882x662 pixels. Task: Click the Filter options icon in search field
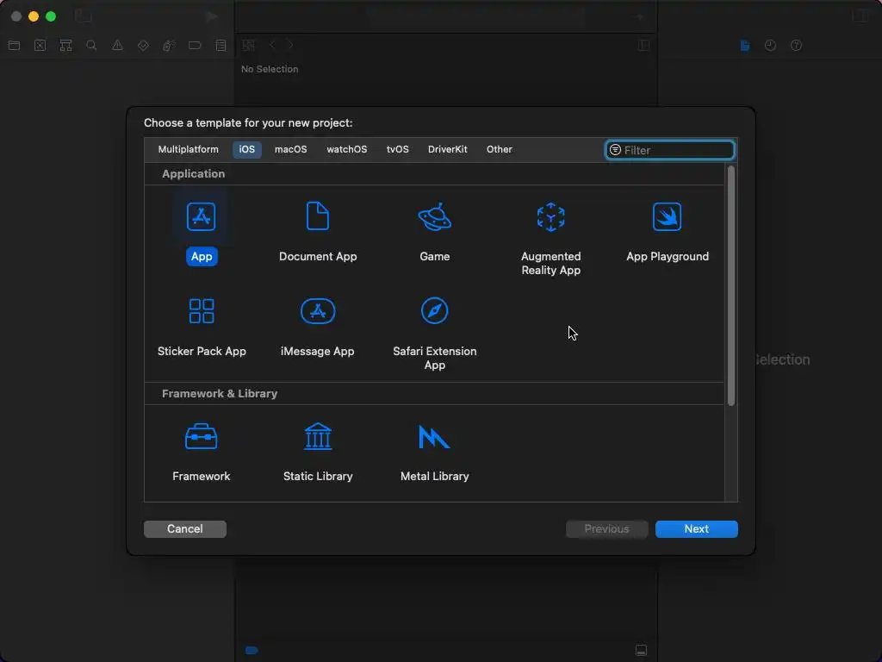click(615, 150)
